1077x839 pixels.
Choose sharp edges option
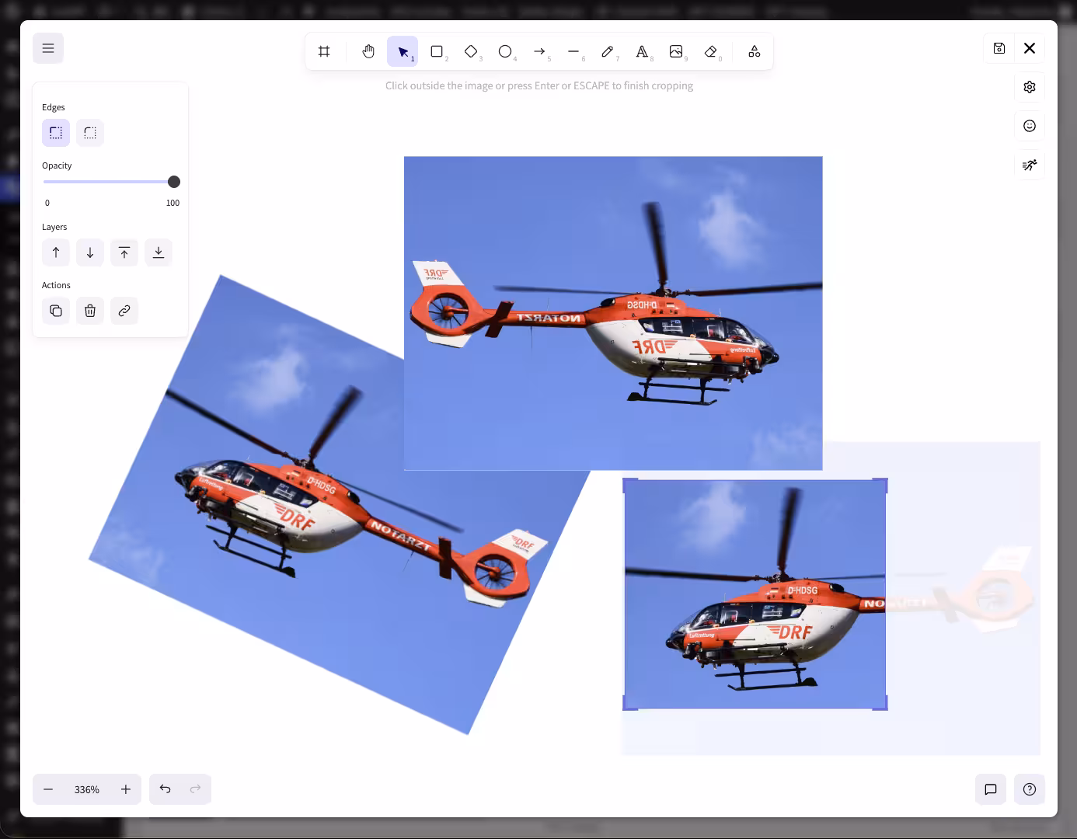pyautogui.click(x=56, y=133)
